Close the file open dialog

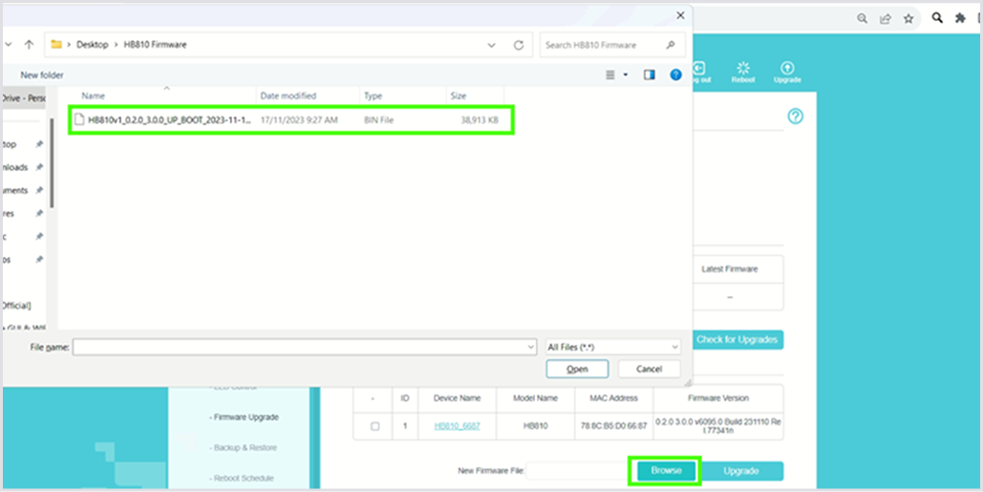click(680, 15)
